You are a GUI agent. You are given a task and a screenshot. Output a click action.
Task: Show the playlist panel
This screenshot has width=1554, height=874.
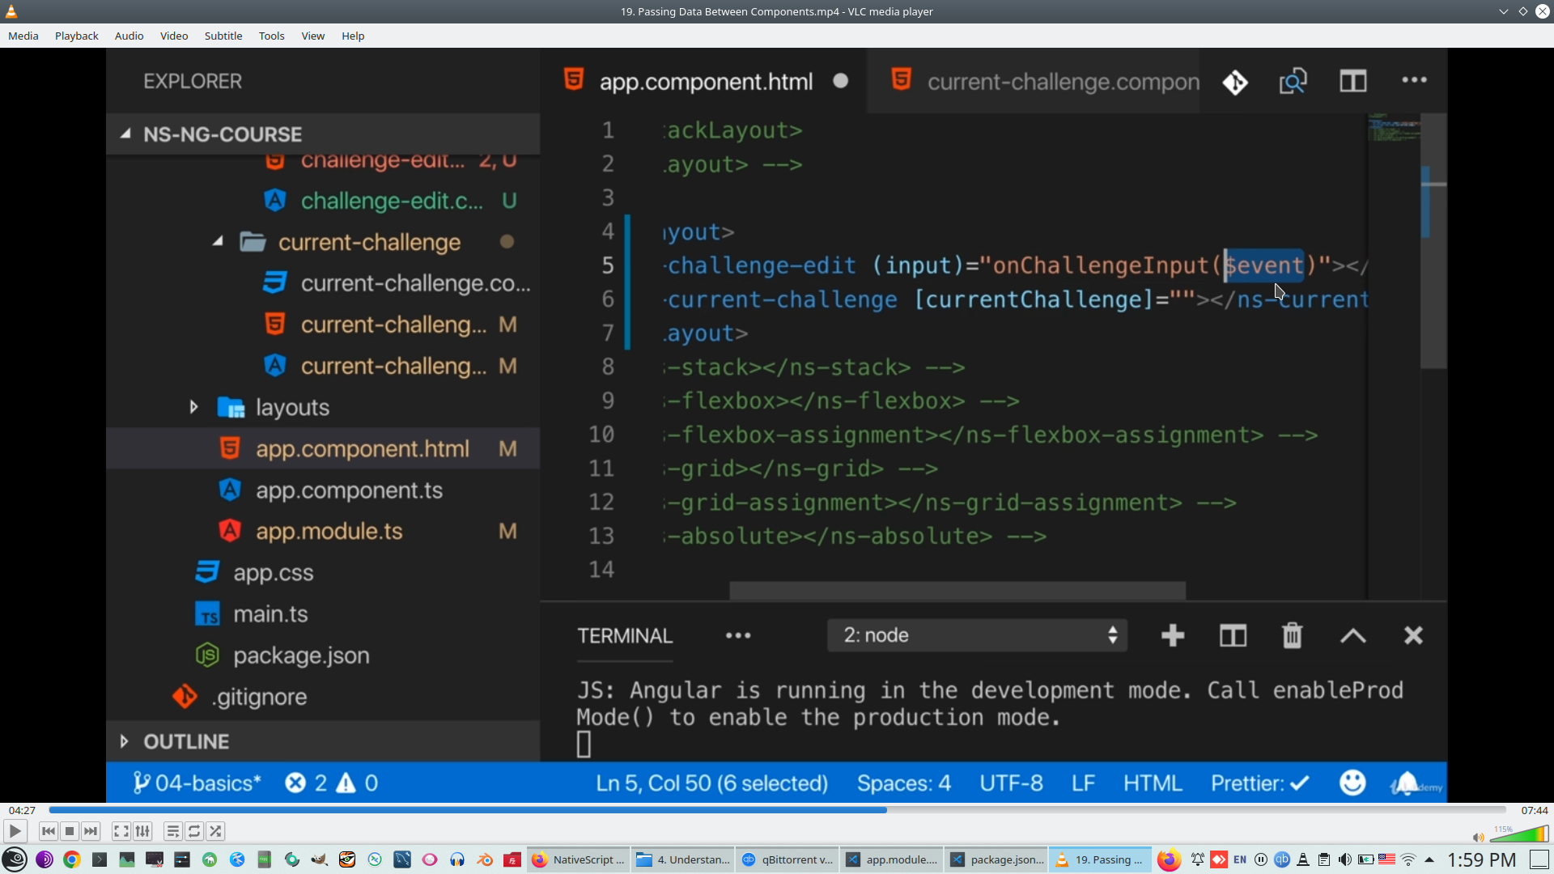click(x=172, y=831)
